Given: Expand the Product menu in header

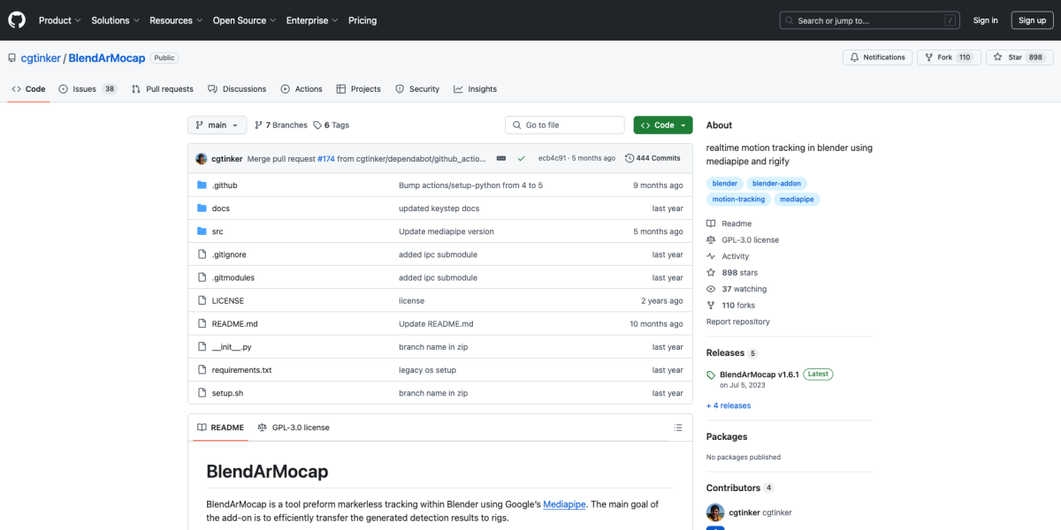Looking at the screenshot, I should pos(59,20).
